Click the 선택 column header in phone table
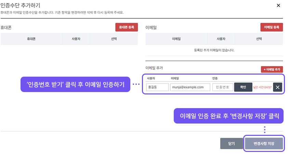Viewport: 288px width, 155px height. pos(114,39)
